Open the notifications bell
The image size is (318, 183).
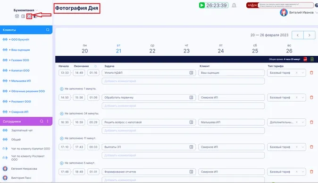click(234, 5)
